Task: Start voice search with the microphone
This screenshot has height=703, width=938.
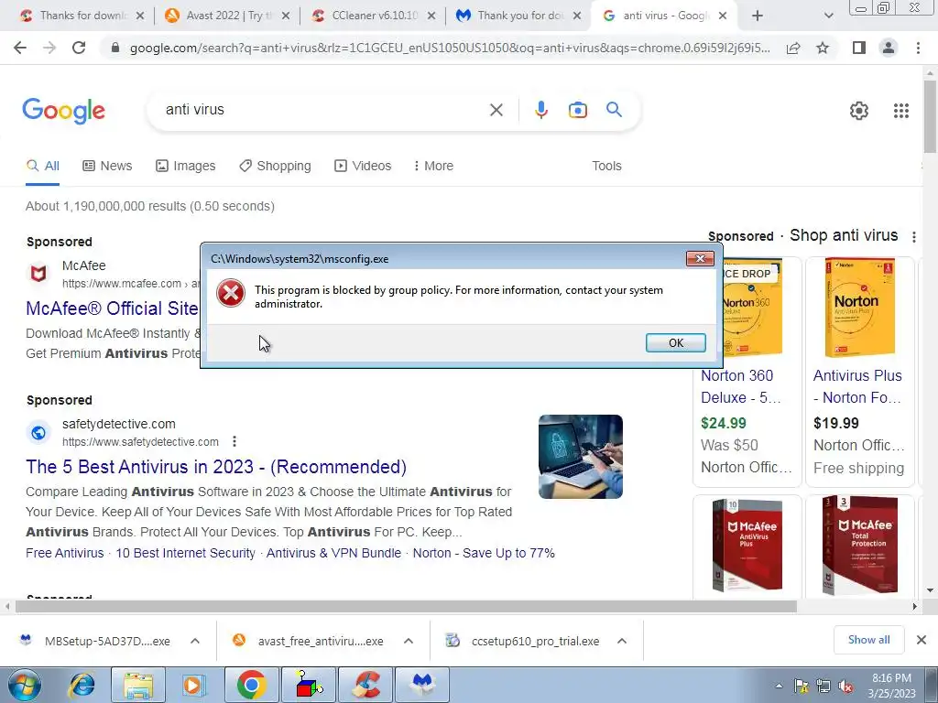Action: (x=540, y=110)
